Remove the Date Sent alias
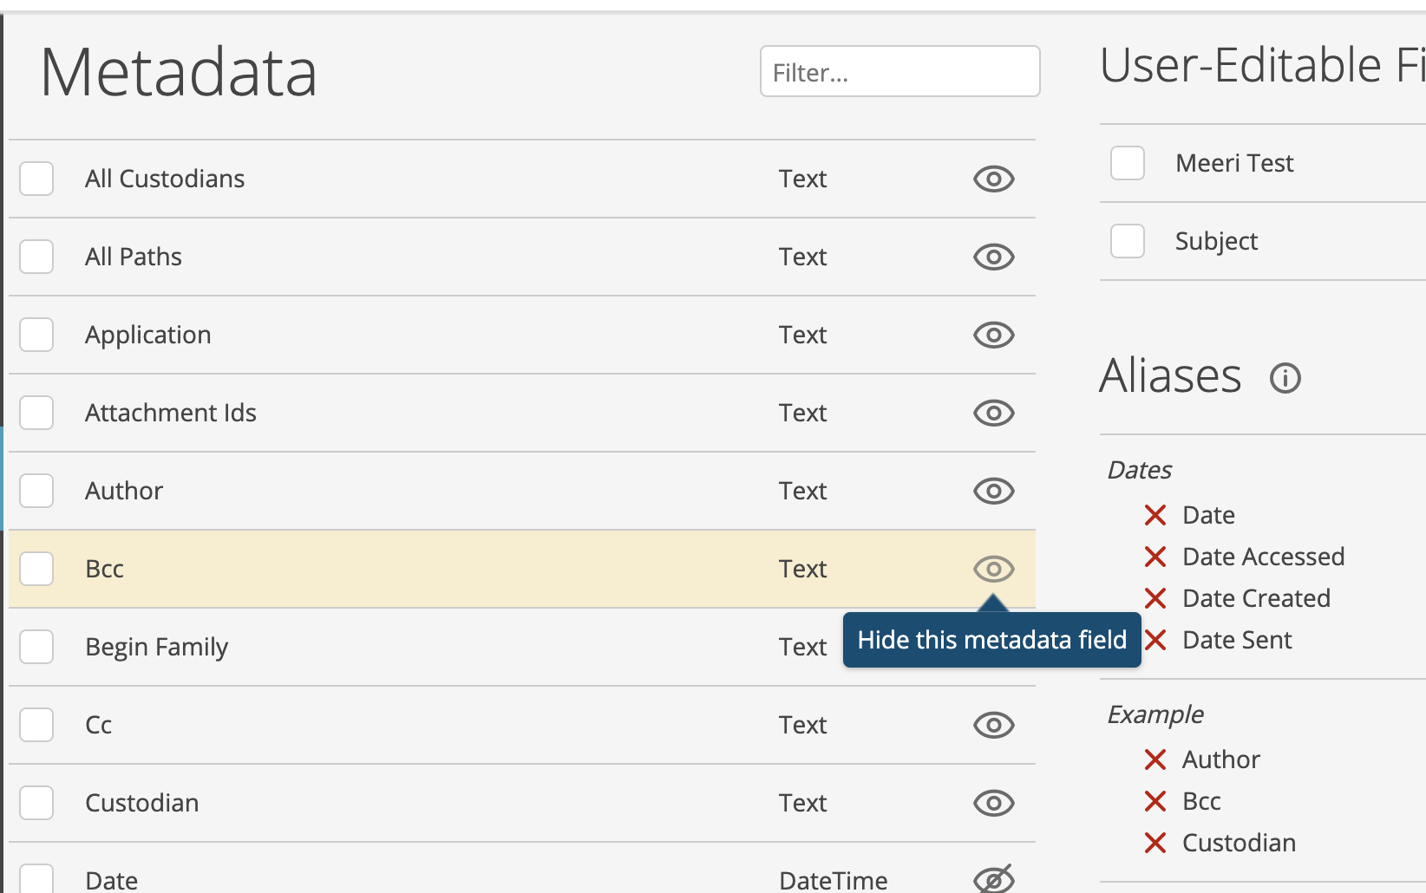Viewport: 1426px width, 893px height. click(1155, 640)
